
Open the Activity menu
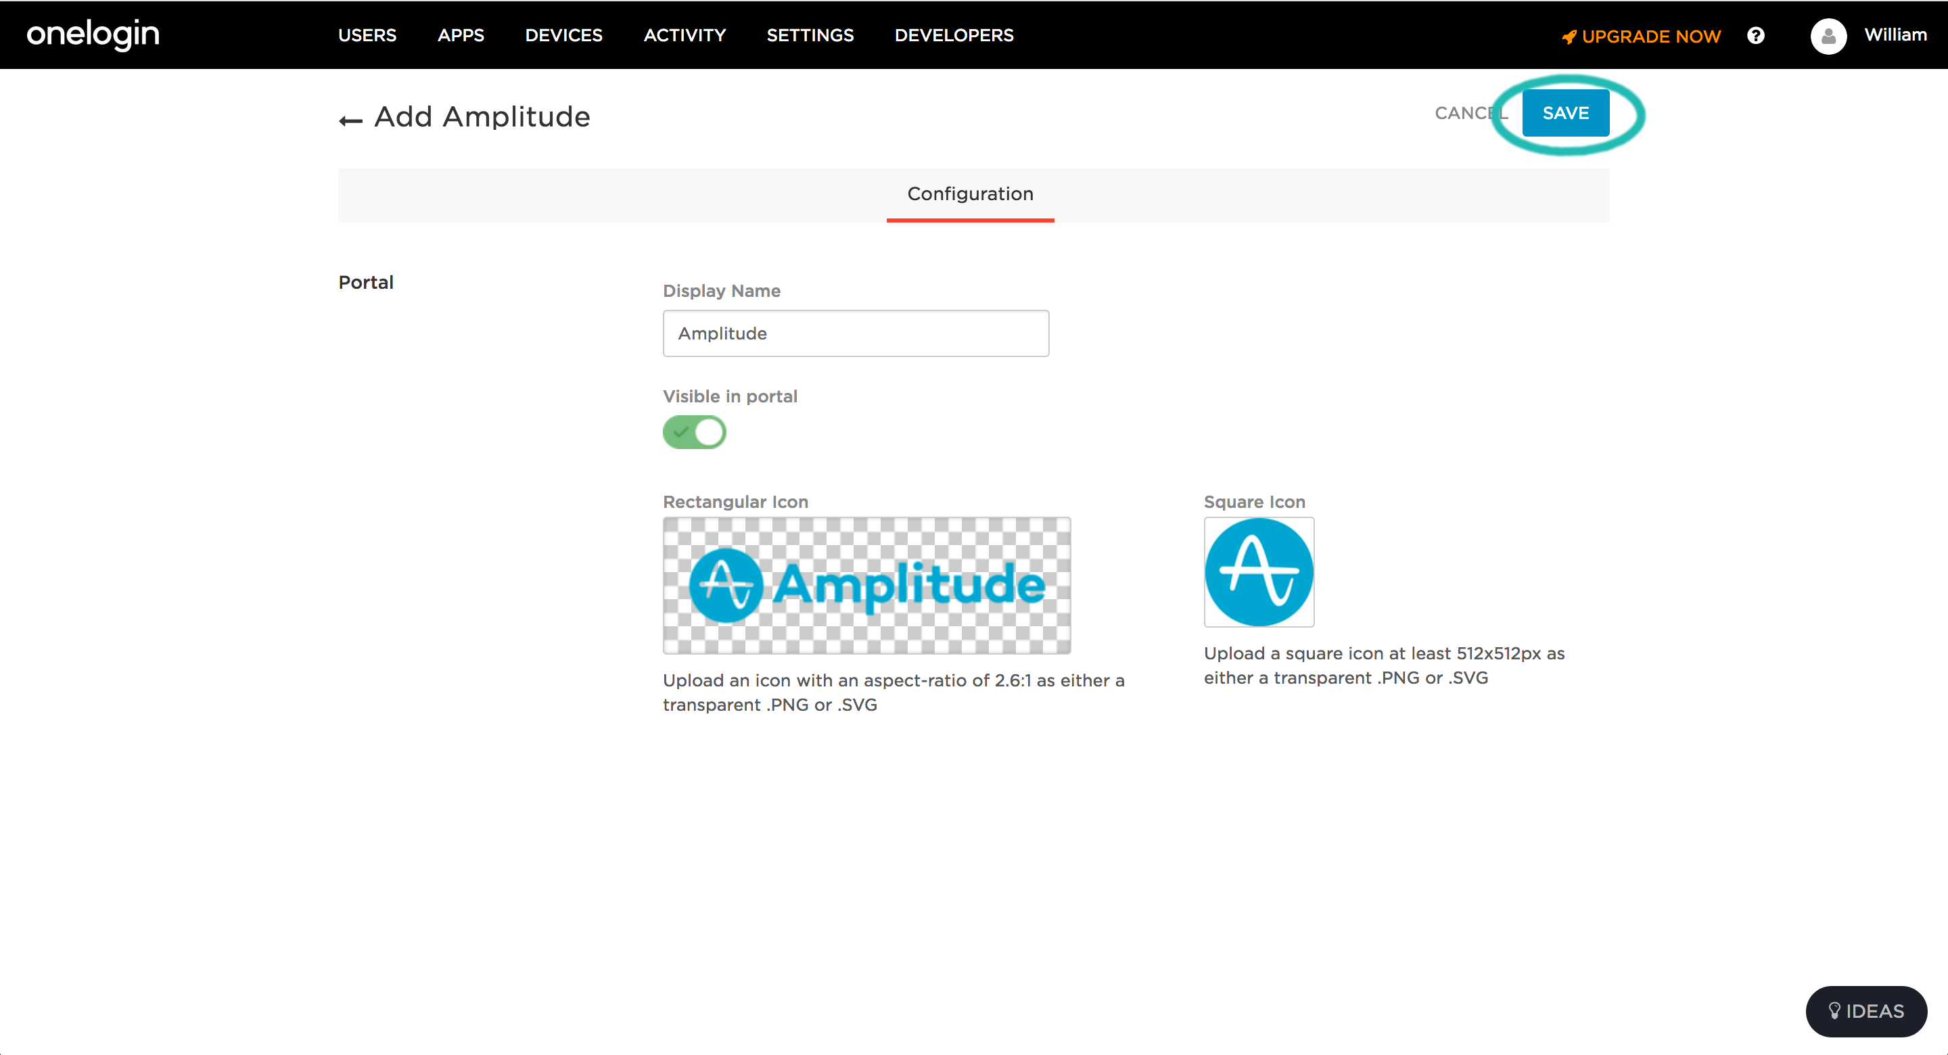point(685,36)
